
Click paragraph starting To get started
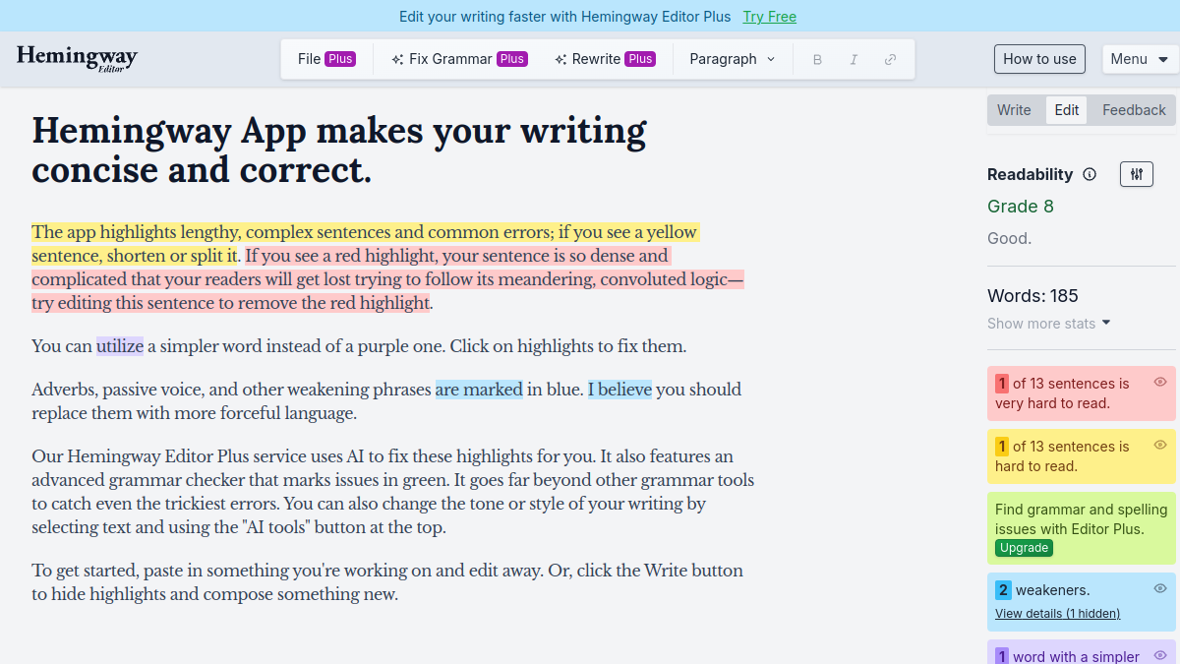click(x=387, y=582)
